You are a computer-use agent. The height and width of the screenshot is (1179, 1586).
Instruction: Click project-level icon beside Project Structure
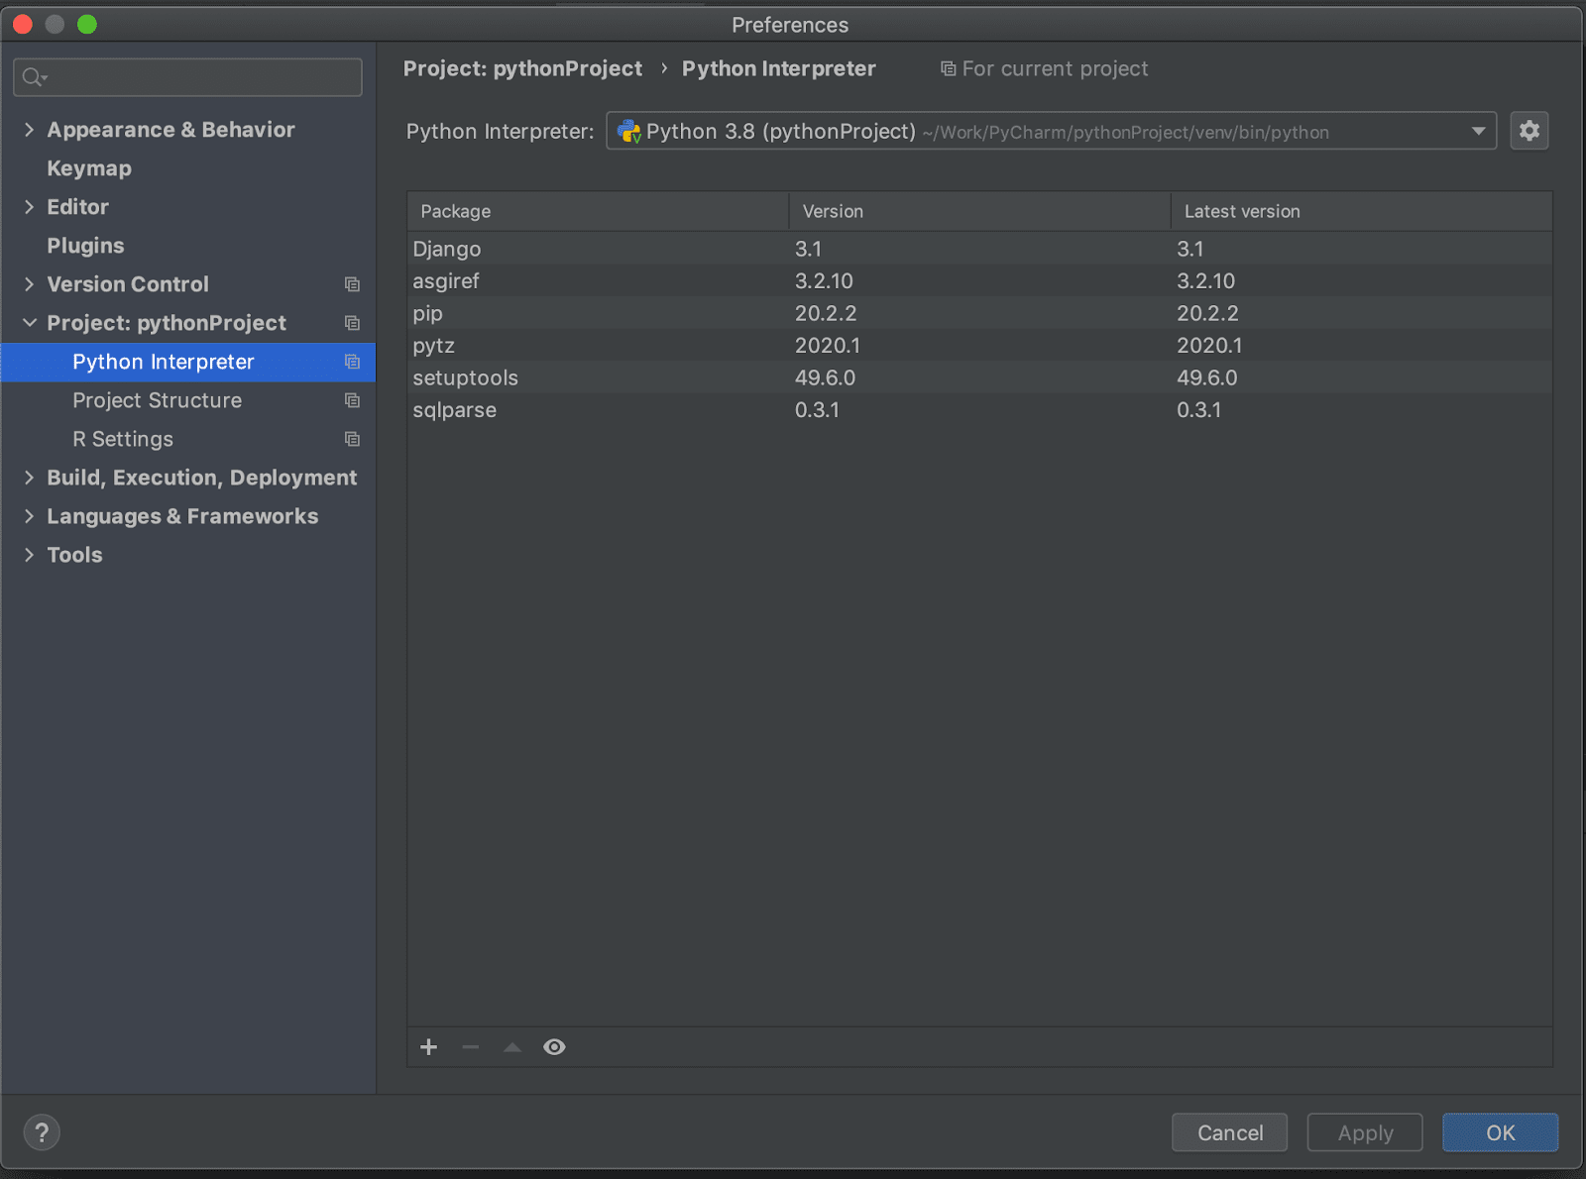[x=352, y=400]
